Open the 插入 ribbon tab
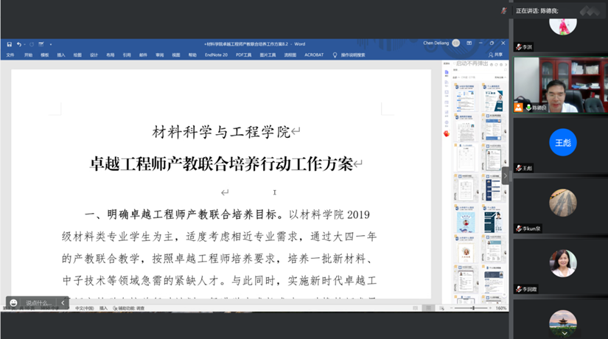The width and height of the screenshot is (608, 339). click(x=61, y=55)
